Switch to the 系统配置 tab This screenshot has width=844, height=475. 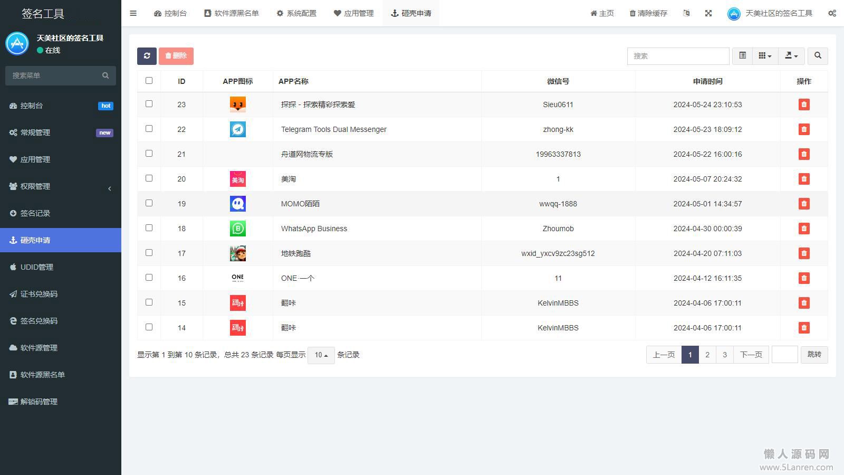click(x=296, y=13)
